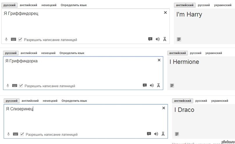Click microphone icon in Я Слизеринец panel
This screenshot has width=235, height=144.
click(8, 134)
